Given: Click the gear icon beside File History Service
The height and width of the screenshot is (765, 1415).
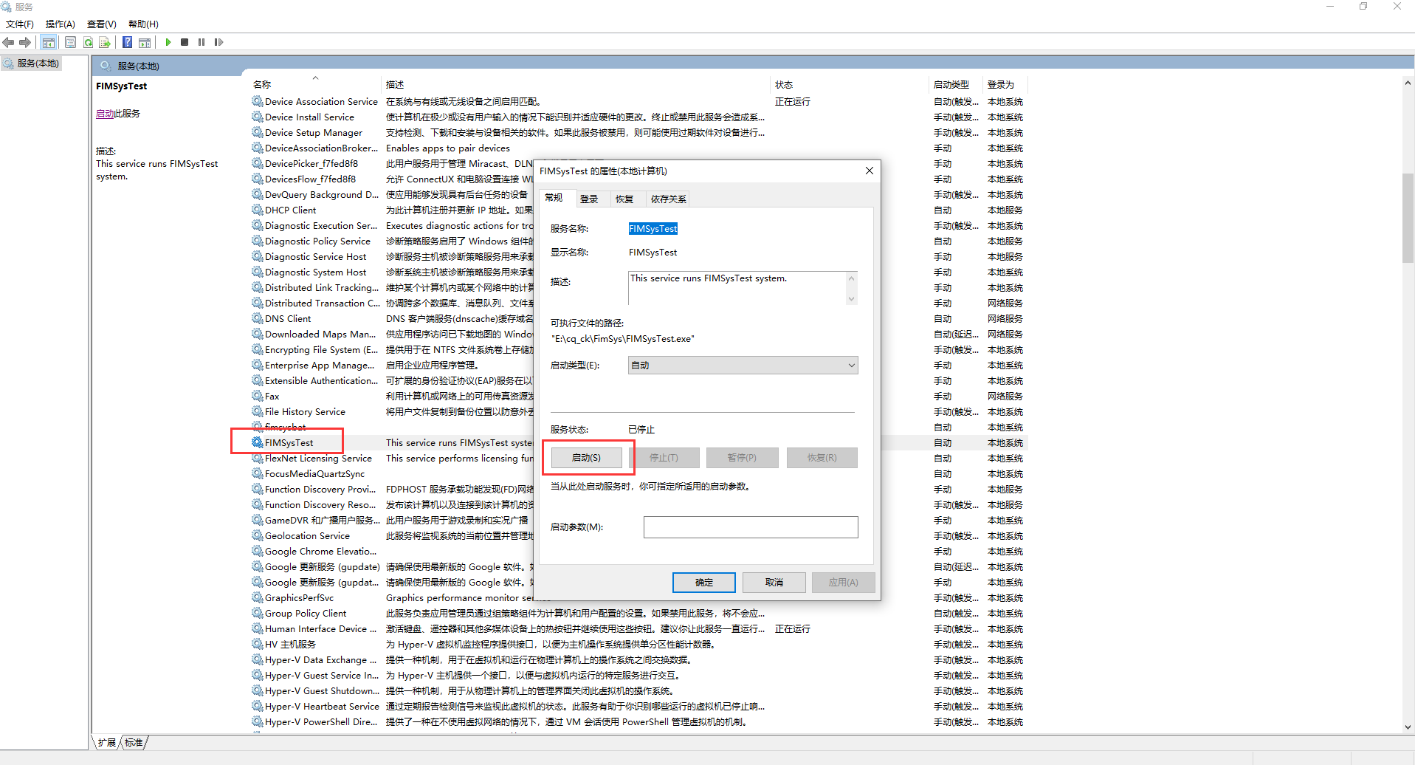Looking at the screenshot, I should (x=257, y=411).
